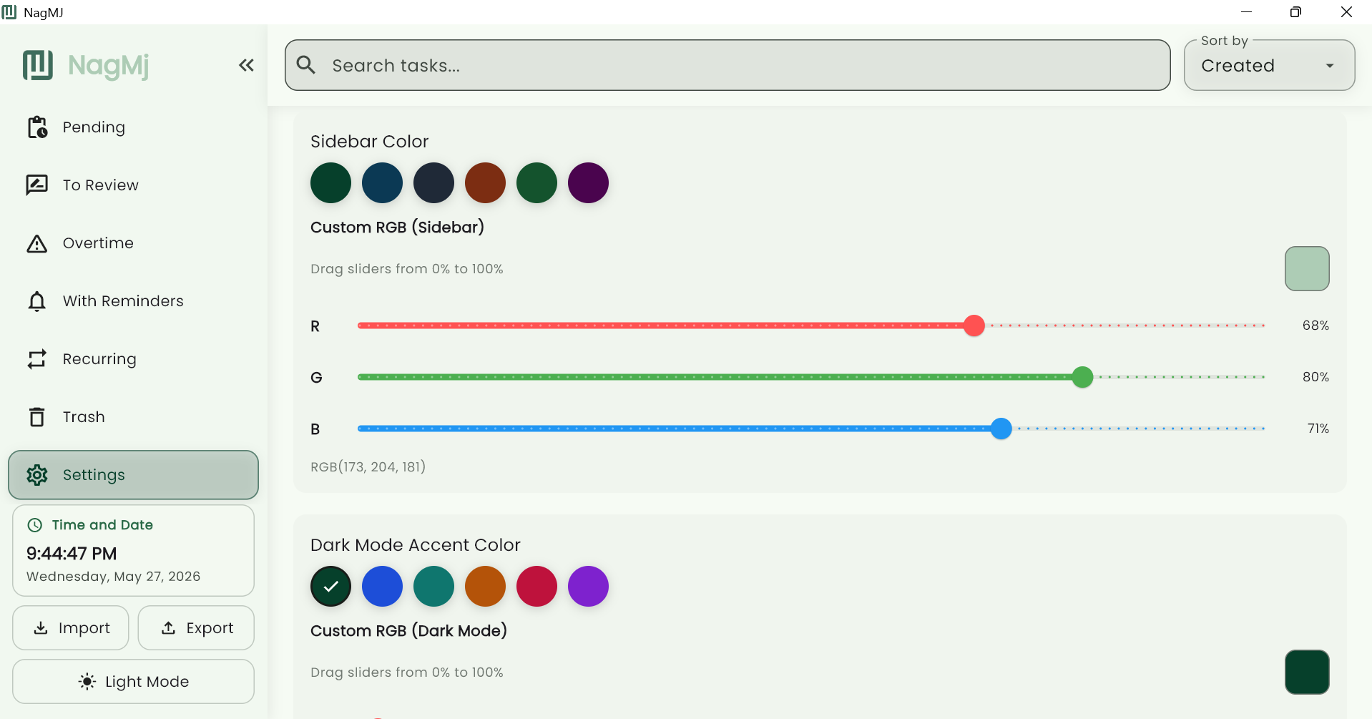Viewport: 1372px width, 719px height.
Task: Click the sidebar green G slider handle
Action: coord(1083,377)
